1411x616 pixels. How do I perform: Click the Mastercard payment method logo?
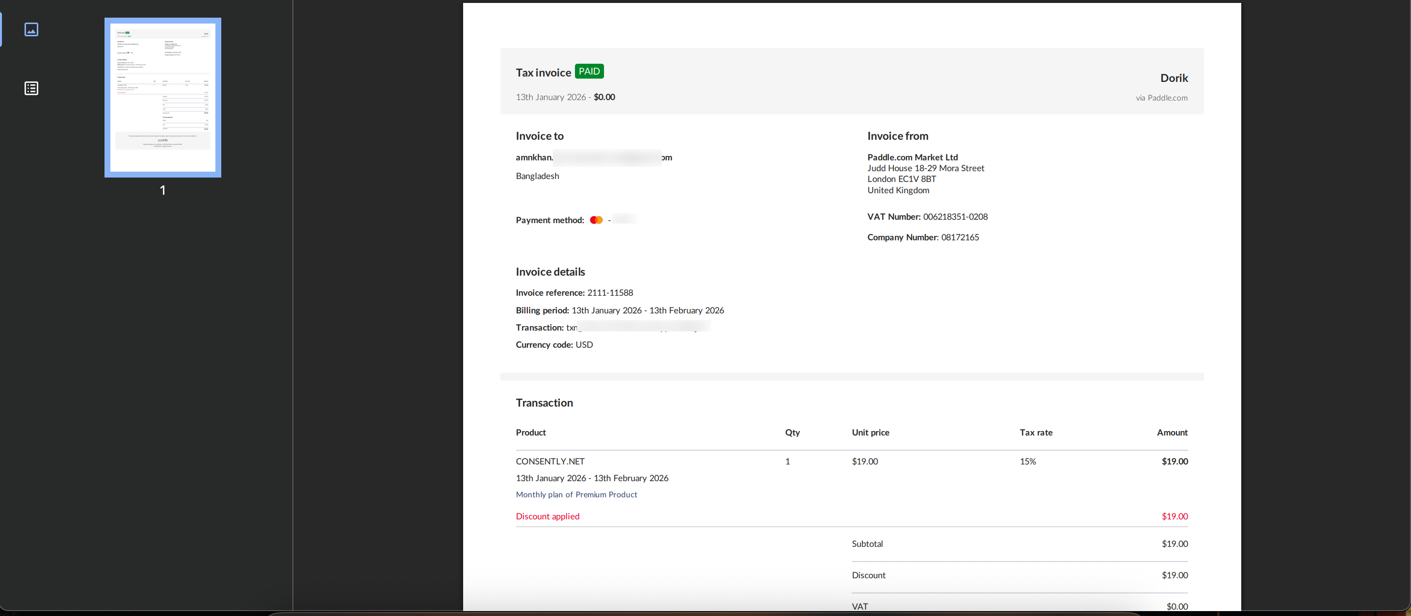596,220
